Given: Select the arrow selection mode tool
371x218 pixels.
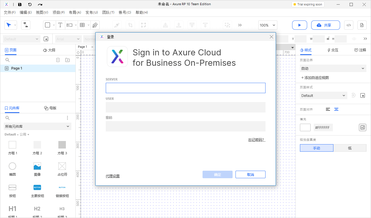Looking at the screenshot, I should (x=9, y=25).
